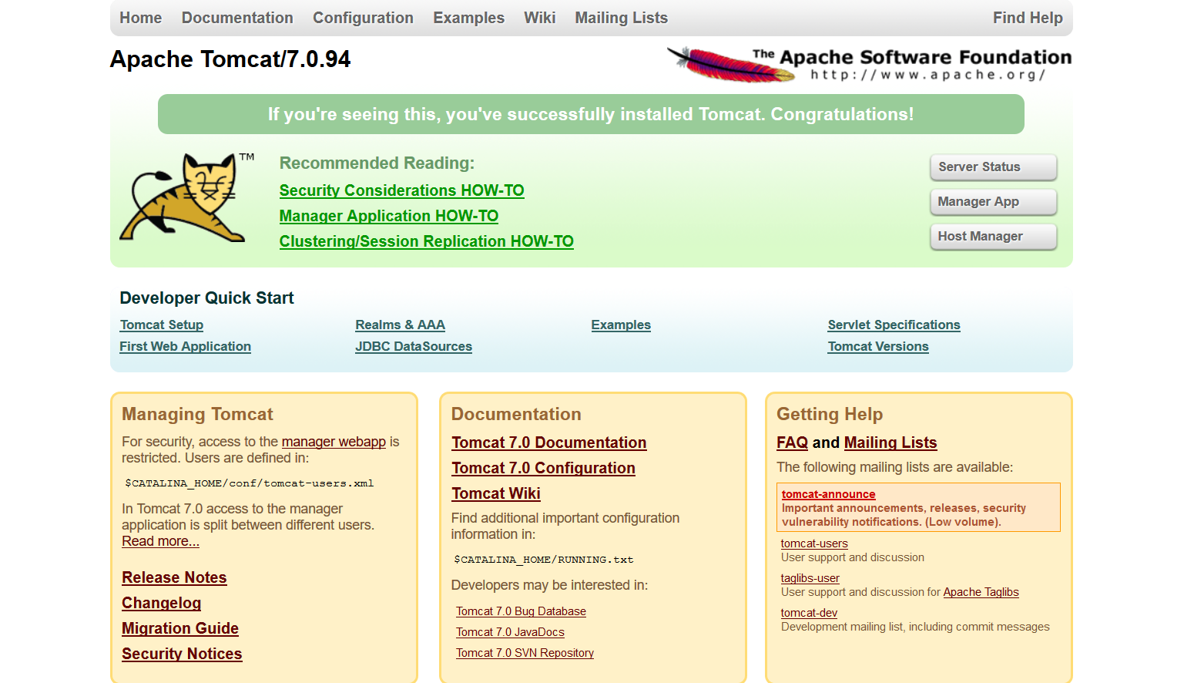Launch the Host Manager button
The height and width of the screenshot is (683, 1194).
click(x=993, y=237)
